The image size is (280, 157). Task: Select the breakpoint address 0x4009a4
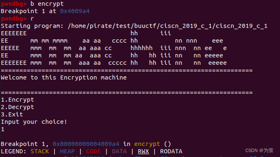tap(75, 11)
